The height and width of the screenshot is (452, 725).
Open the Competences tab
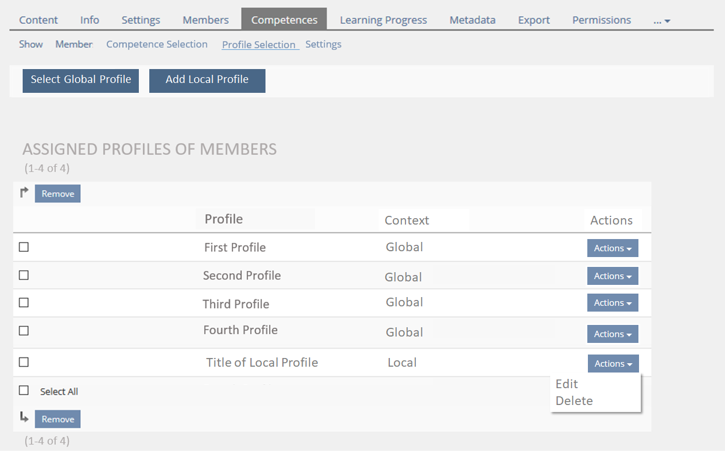[x=284, y=20]
